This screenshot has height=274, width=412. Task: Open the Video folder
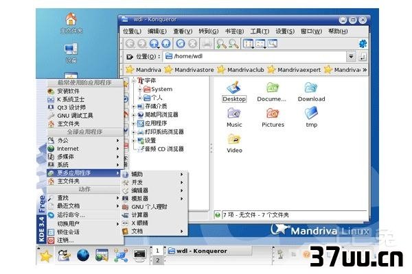[234, 143]
